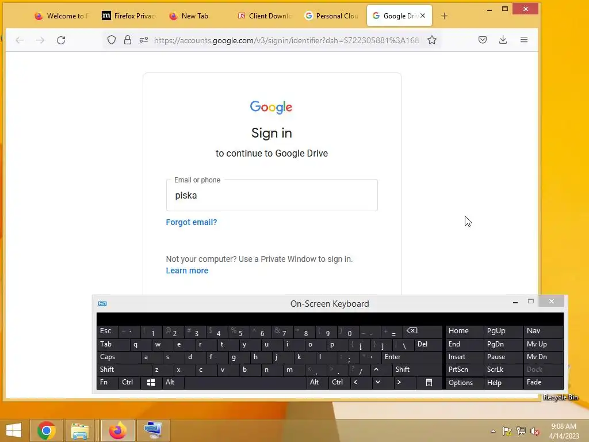
Task: Click down arrow key on On-Screen Keyboard
Action: coord(378,382)
